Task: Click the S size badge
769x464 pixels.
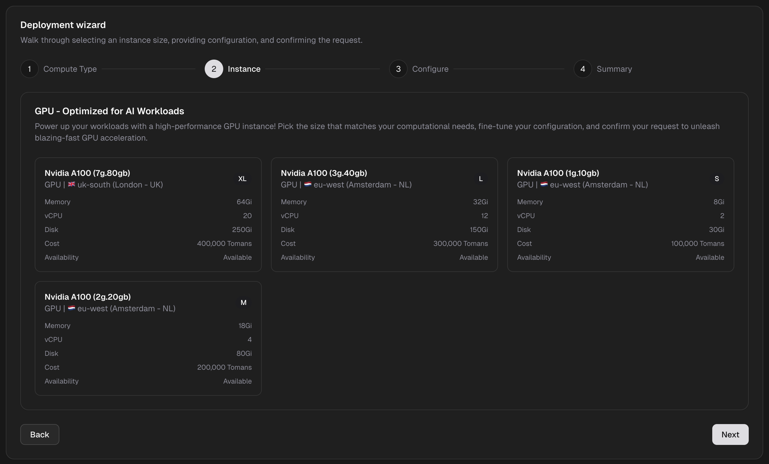Action: (717, 179)
